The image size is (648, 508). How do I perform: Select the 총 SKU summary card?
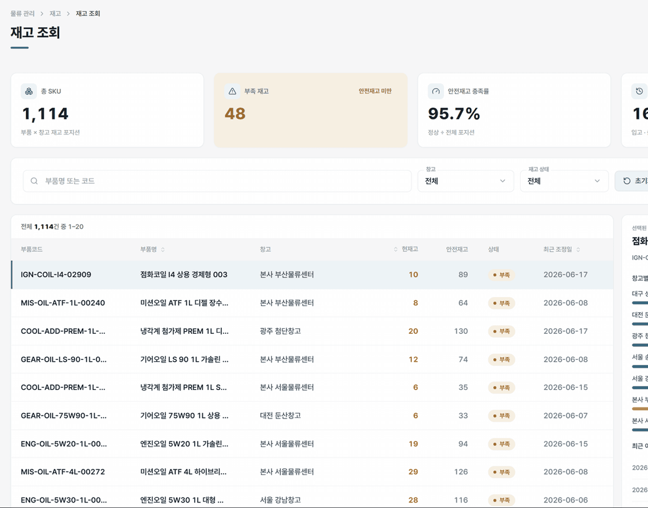click(x=107, y=110)
